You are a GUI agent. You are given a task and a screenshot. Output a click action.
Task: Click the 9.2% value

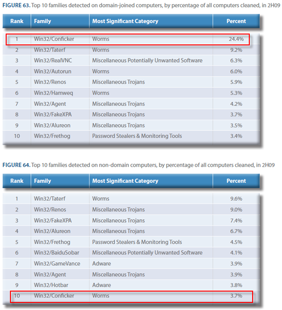coord(236,50)
